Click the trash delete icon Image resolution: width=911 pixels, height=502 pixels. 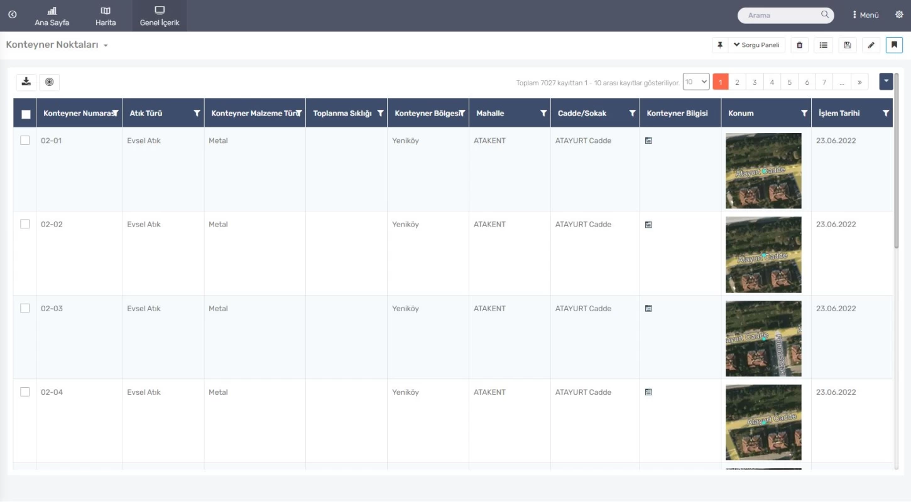(799, 45)
